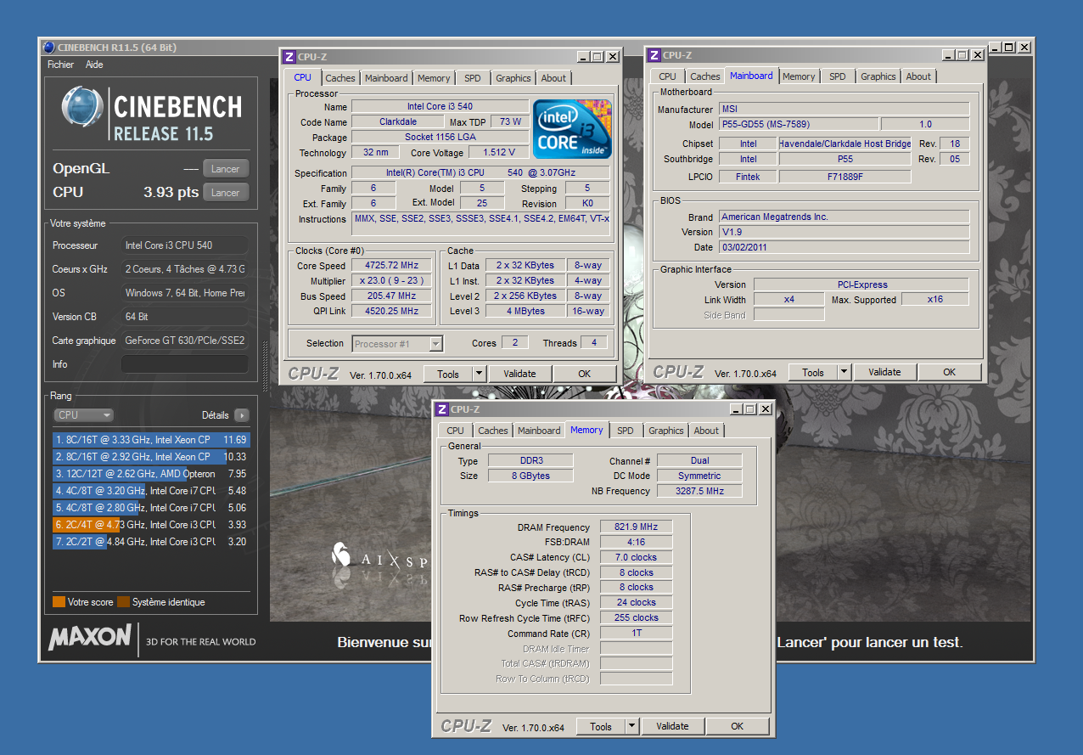The height and width of the screenshot is (755, 1083).
Task: Click the empty Info field in Votre système
Action: pos(185,364)
